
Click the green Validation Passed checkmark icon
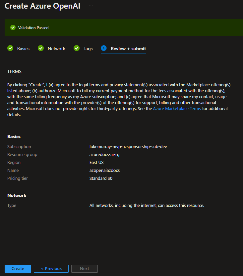pyautogui.click(x=13, y=28)
